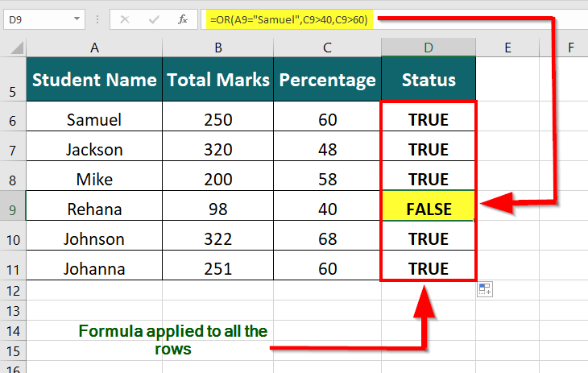Viewport: 588px width, 373px height.
Task: Select the Total Marks cell 200
Action: (217, 176)
